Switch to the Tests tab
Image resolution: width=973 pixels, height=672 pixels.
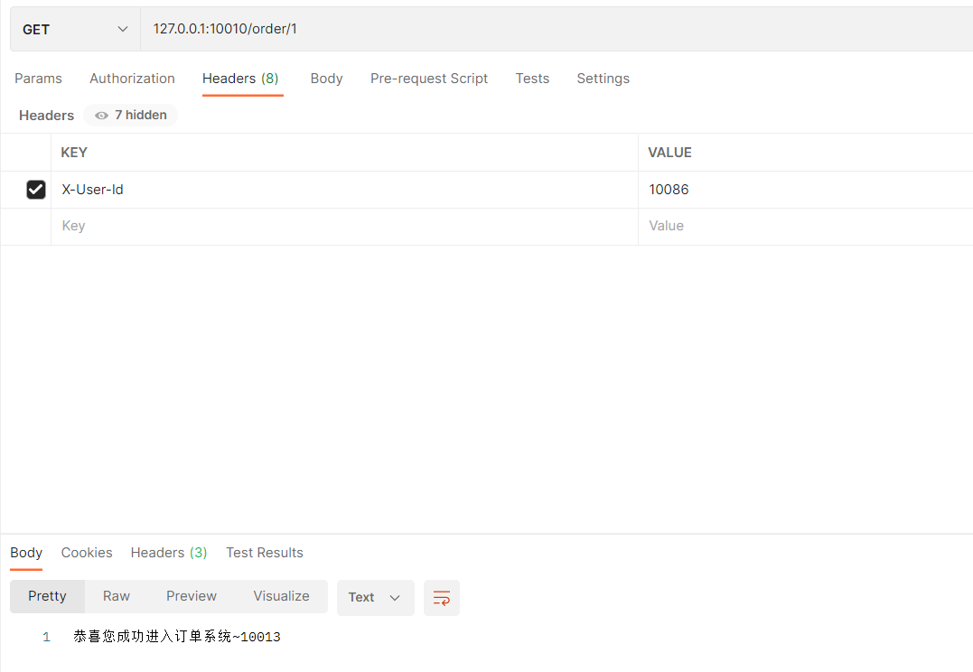click(x=532, y=79)
